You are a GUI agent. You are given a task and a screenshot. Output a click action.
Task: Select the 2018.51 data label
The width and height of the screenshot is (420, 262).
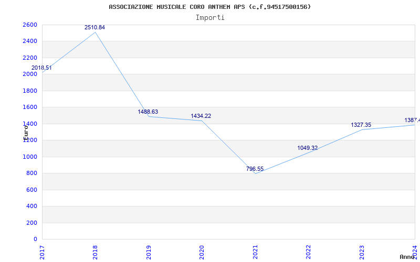(x=41, y=68)
